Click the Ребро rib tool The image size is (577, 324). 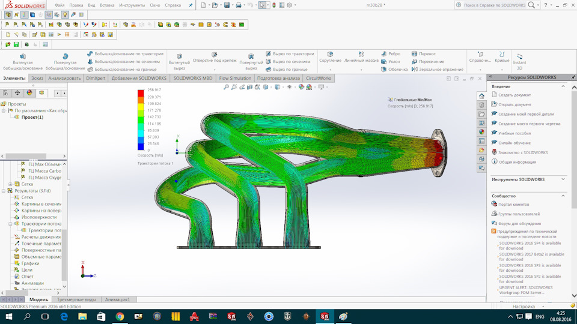[389, 53]
